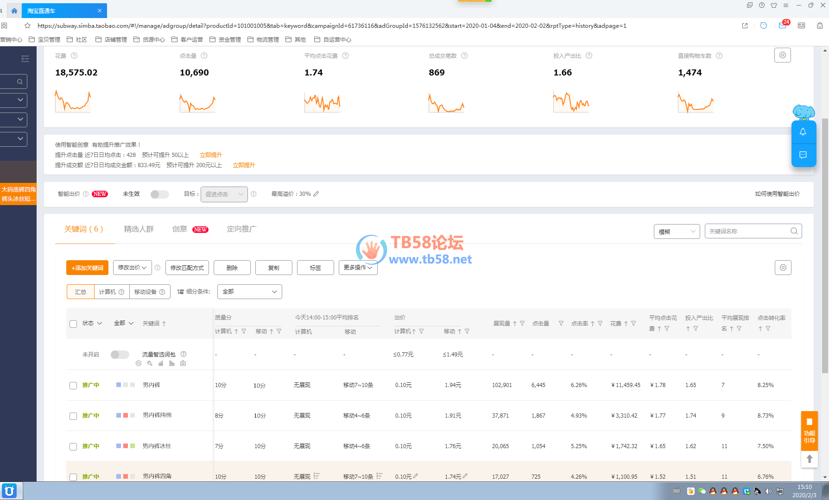Select 汇总 view toggle
Image resolution: width=829 pixels, height=500 pixels.
tap(81, 292)
